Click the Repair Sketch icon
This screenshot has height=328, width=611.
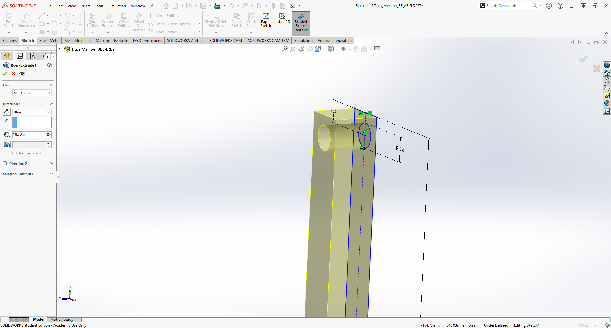pos(237,21)
